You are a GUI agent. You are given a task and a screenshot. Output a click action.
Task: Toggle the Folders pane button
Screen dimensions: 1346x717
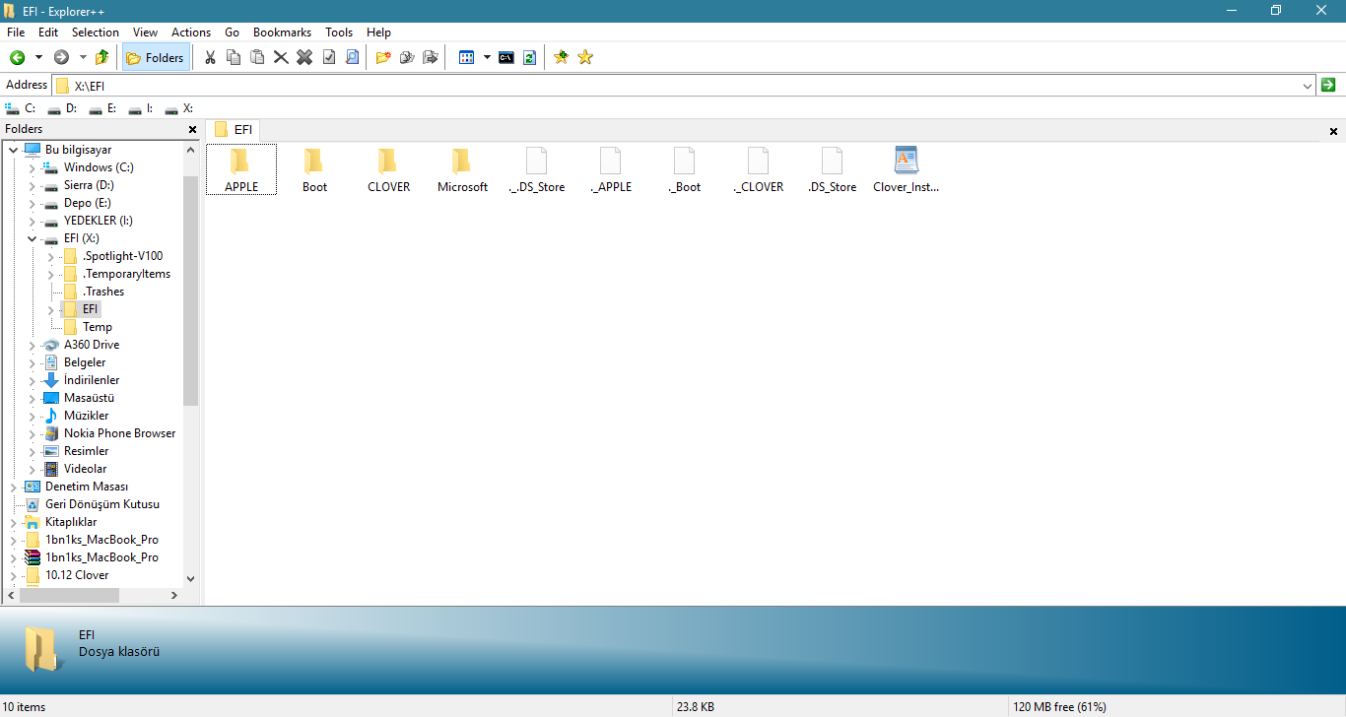(156, 57)
